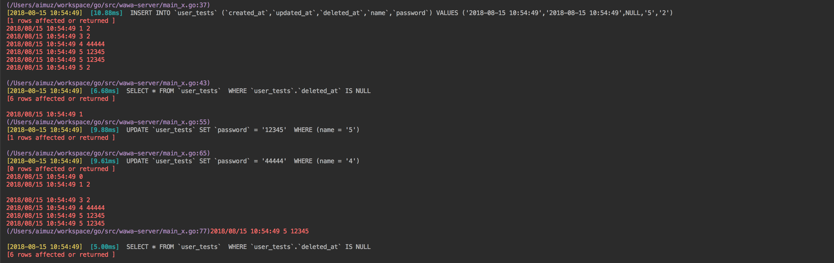Click the 9.88ms query duration

(x=104, y=130)
